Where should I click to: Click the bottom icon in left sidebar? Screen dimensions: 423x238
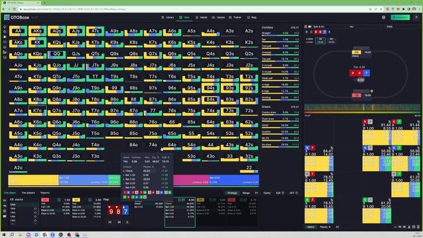(5, 58)
